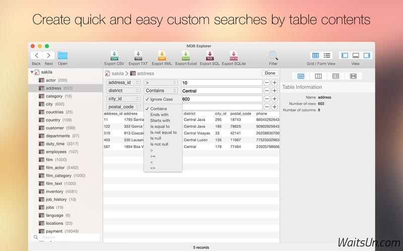
Task: Toggle the right info panel
Action: [x=367, y=55]
